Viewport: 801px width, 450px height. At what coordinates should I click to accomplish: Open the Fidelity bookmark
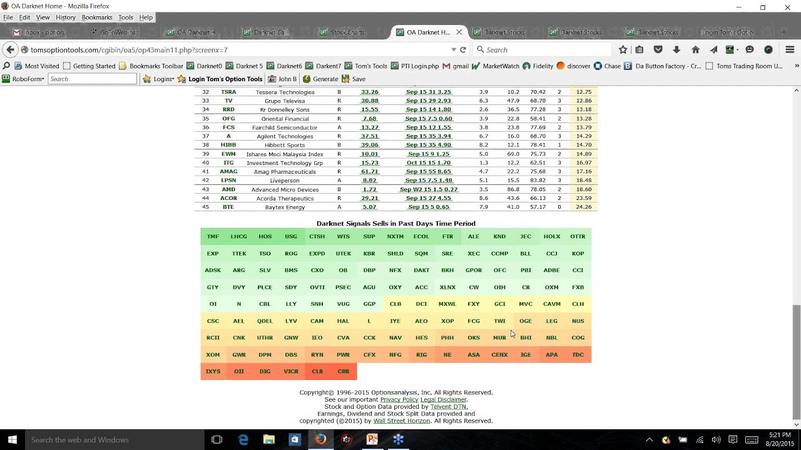pyautogui.click(x=538, y=66)
